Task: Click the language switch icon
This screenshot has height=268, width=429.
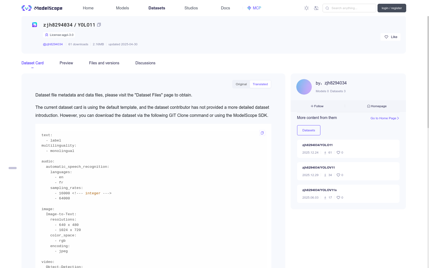Action: pos(316,8)
